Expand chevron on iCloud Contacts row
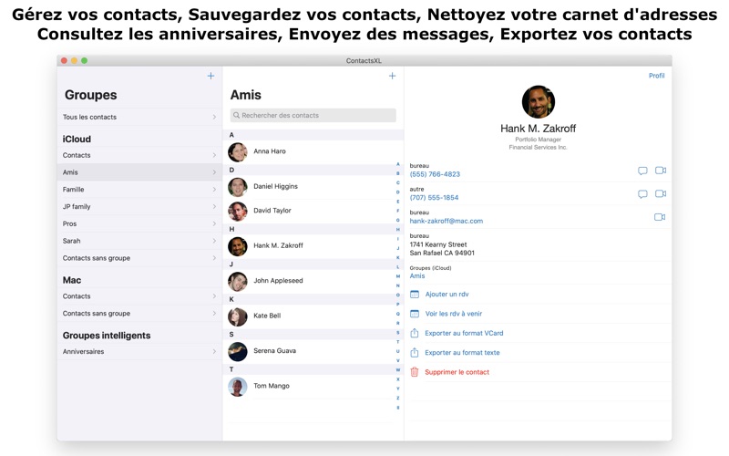The width and height of the screenshot is (729, 456). point(214,155)
